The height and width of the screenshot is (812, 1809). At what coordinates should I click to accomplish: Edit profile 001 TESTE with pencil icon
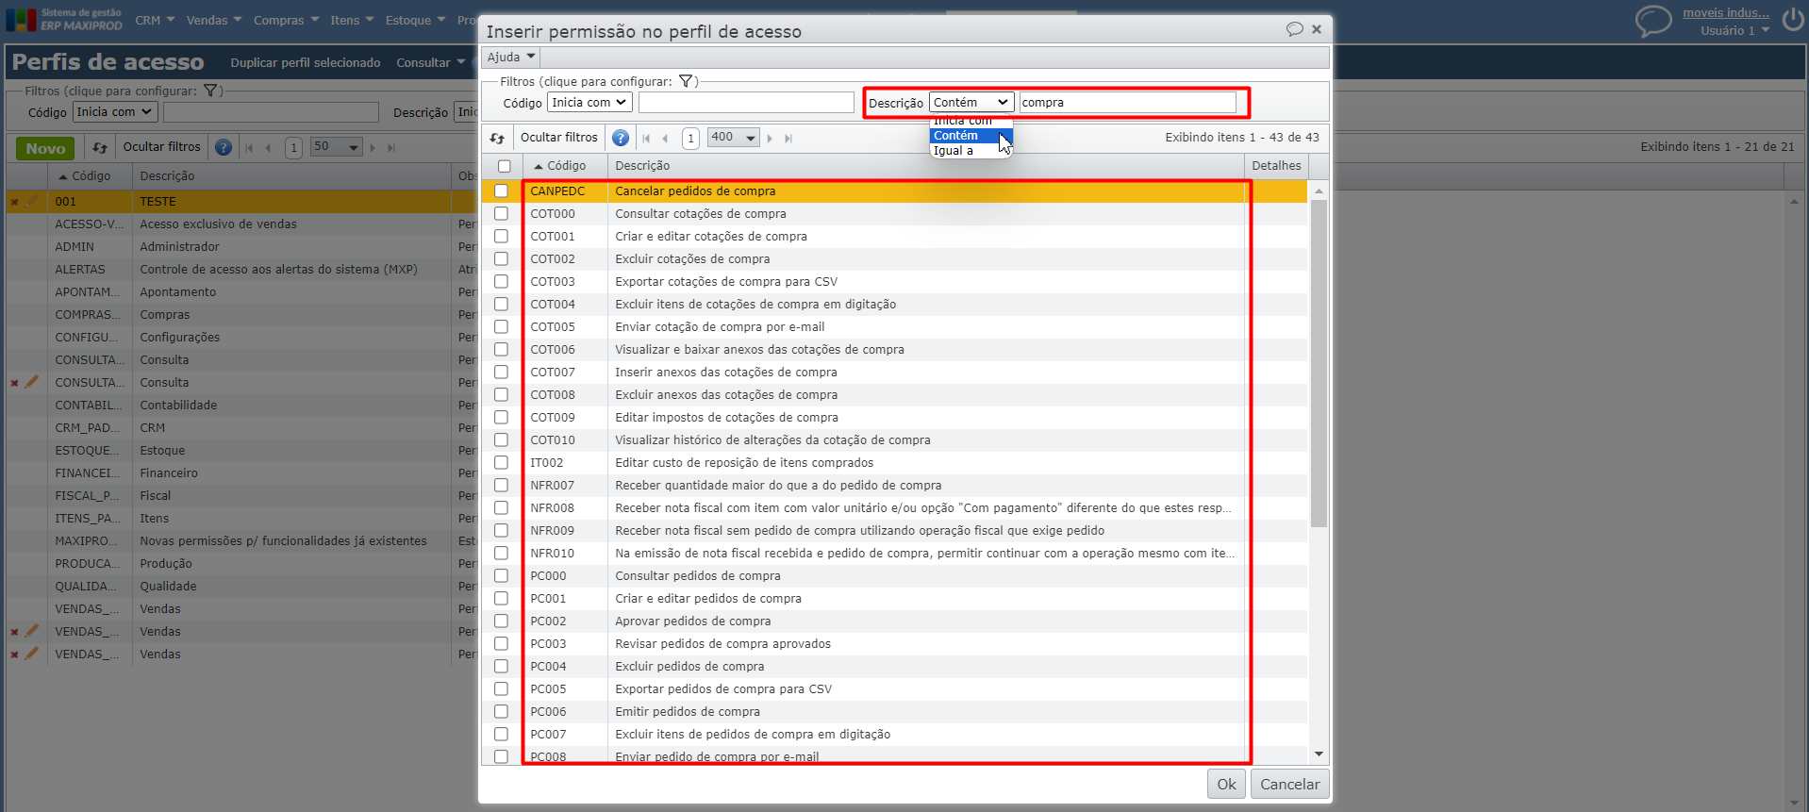(x=32, y=201)
